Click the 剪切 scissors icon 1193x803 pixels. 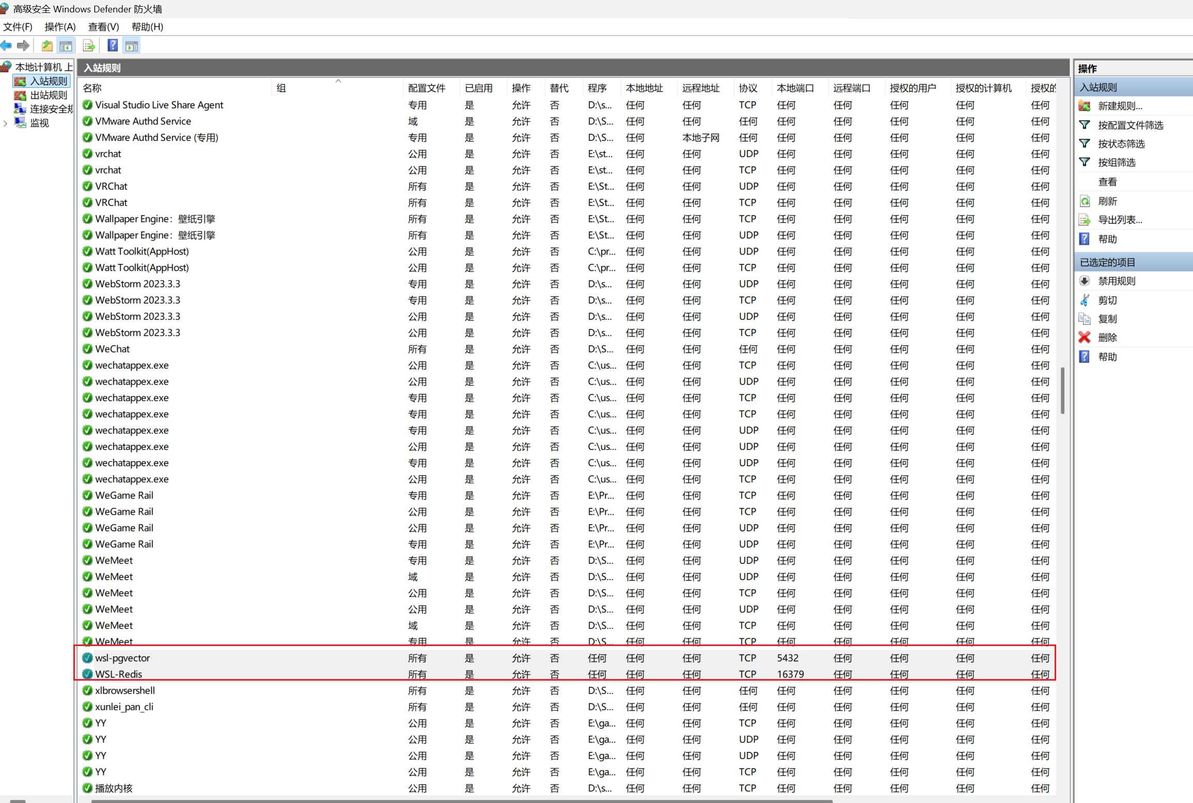(x=1085, y=300)
